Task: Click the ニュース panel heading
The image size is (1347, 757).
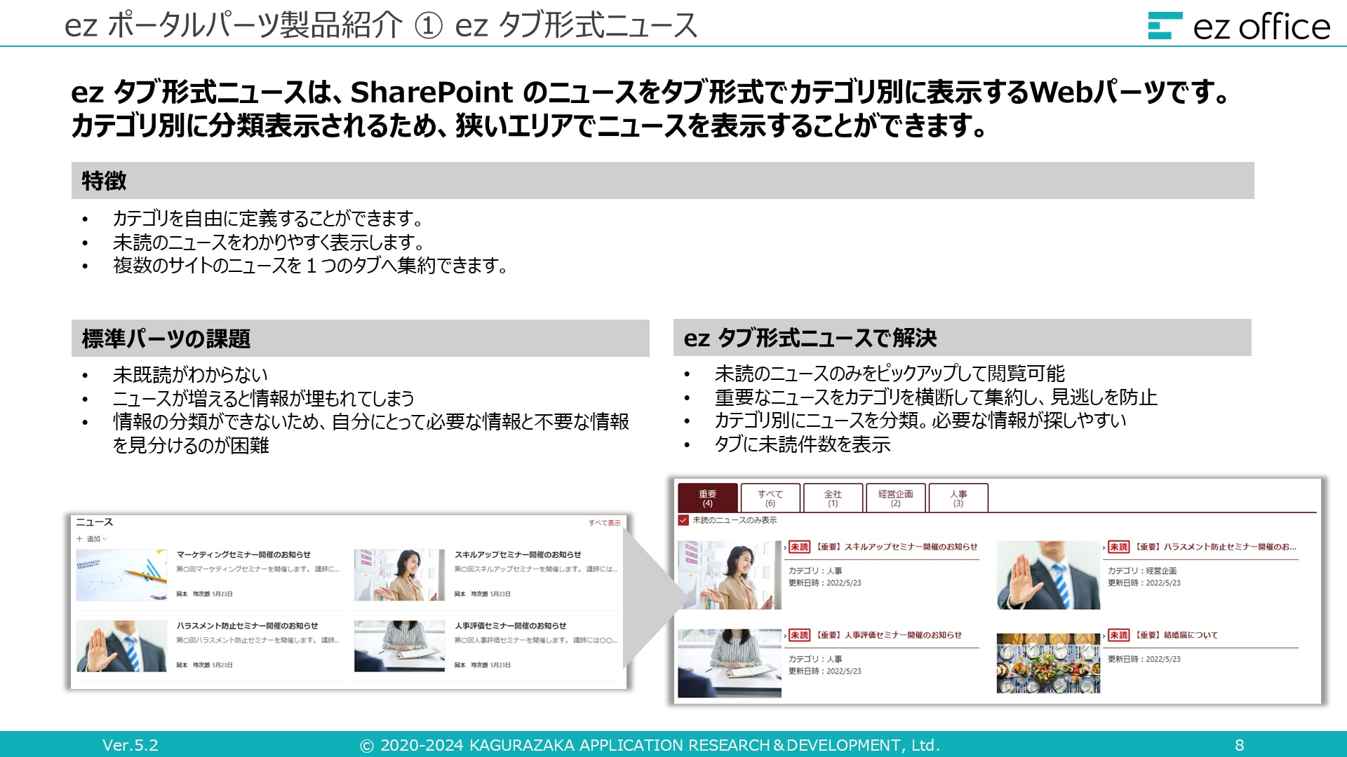Action: (94, 522)
